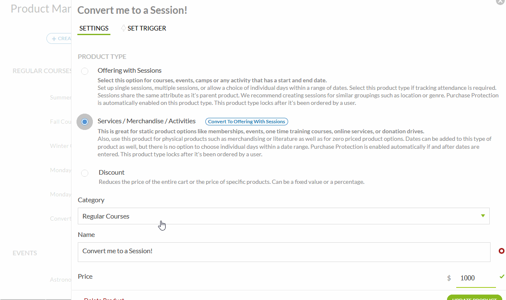Click the red circle icon beside Name field
Screen dimensions: 506x300
[x=501, y=251]
